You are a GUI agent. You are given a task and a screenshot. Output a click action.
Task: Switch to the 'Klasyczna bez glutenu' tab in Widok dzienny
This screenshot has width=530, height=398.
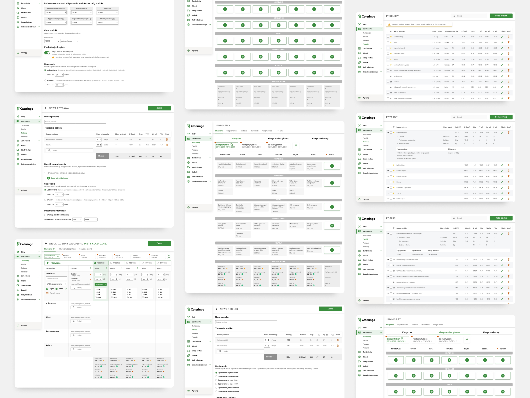67,249
